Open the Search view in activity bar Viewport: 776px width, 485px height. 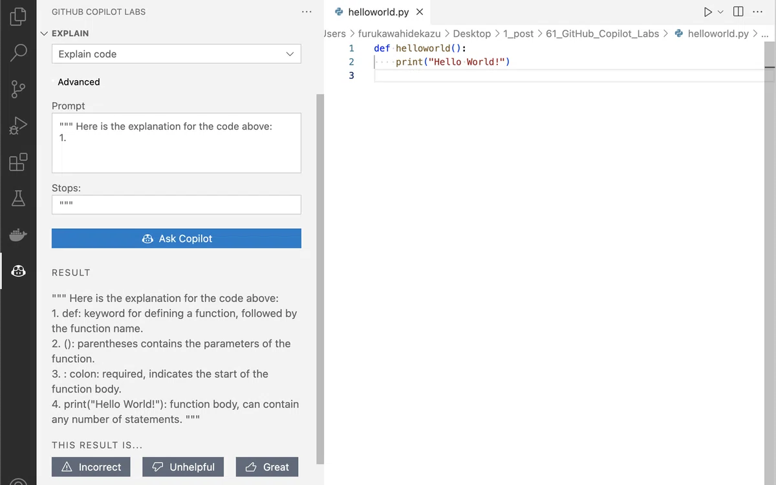click(x=18, y=52)
